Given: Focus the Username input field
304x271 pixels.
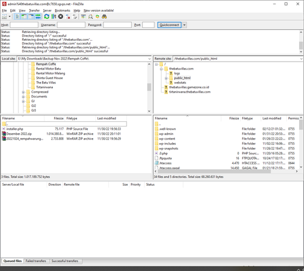Looking at the screenshot, I should [x=71, y=25].
